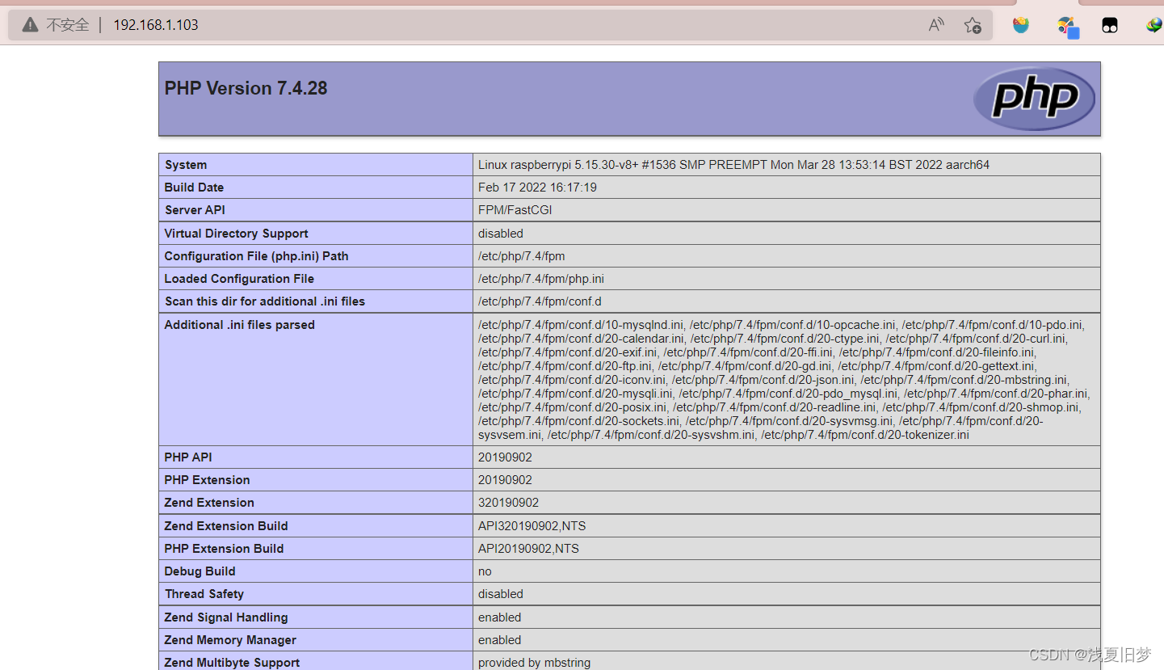1164x670 pixels.
Task: Select the Debug Build label
Action: [x=200, y=571]
